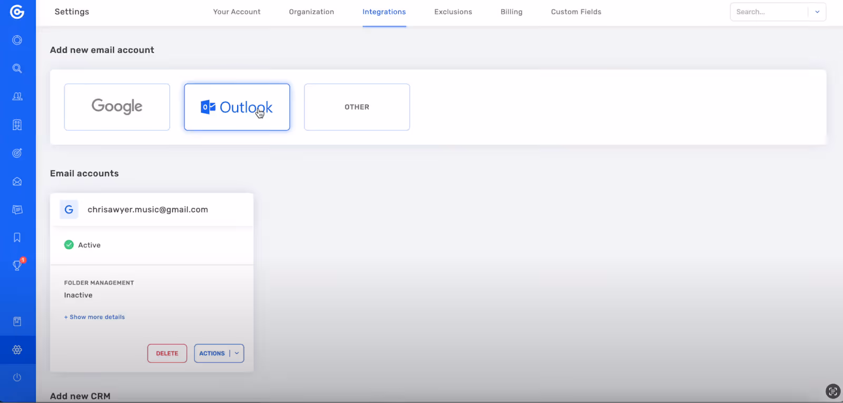Screen dimensions: 843x403
Task: Click the ACTIONS button
Action: click(212, 353)
